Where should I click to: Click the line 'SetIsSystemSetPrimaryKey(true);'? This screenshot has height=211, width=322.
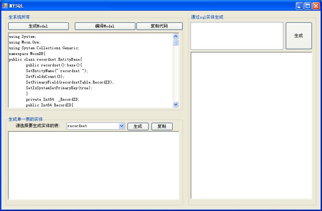(x=59, y=88)
